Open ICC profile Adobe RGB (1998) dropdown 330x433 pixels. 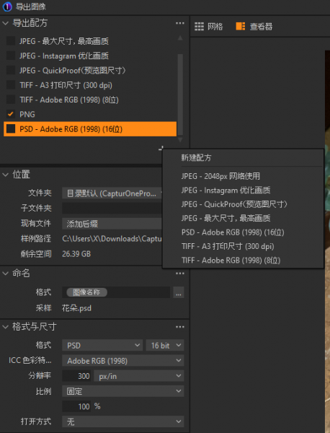click(123, 360)
